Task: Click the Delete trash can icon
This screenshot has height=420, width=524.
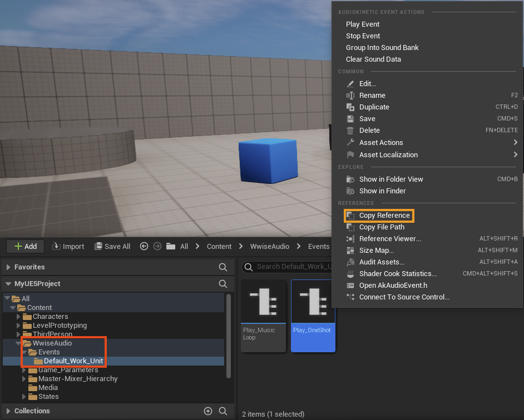Action: (350, 131)
